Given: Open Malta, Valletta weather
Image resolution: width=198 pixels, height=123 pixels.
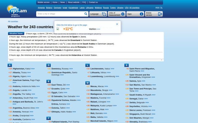Looking at the screenshot, I should coord(99,117).
